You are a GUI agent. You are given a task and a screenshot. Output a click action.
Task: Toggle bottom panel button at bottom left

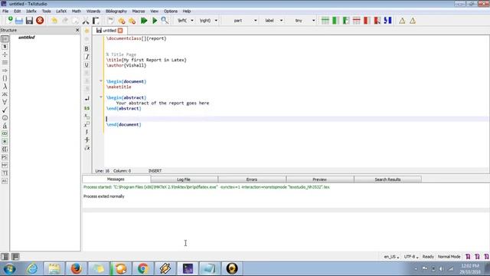[15, 257]
